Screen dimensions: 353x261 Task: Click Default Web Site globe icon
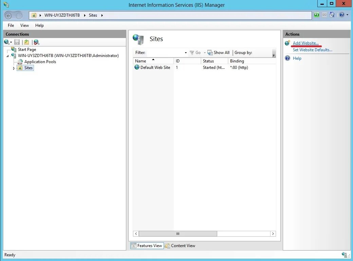[137, 67]
